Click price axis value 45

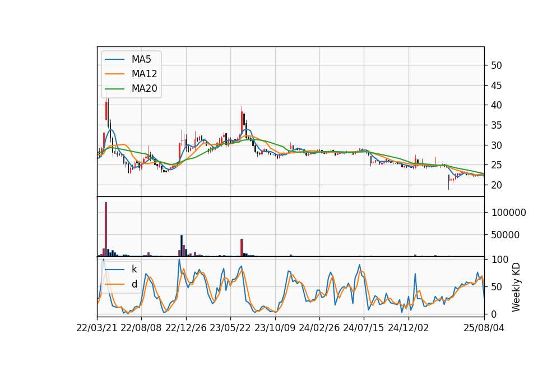pyautogui.click(x=496, y=85)
